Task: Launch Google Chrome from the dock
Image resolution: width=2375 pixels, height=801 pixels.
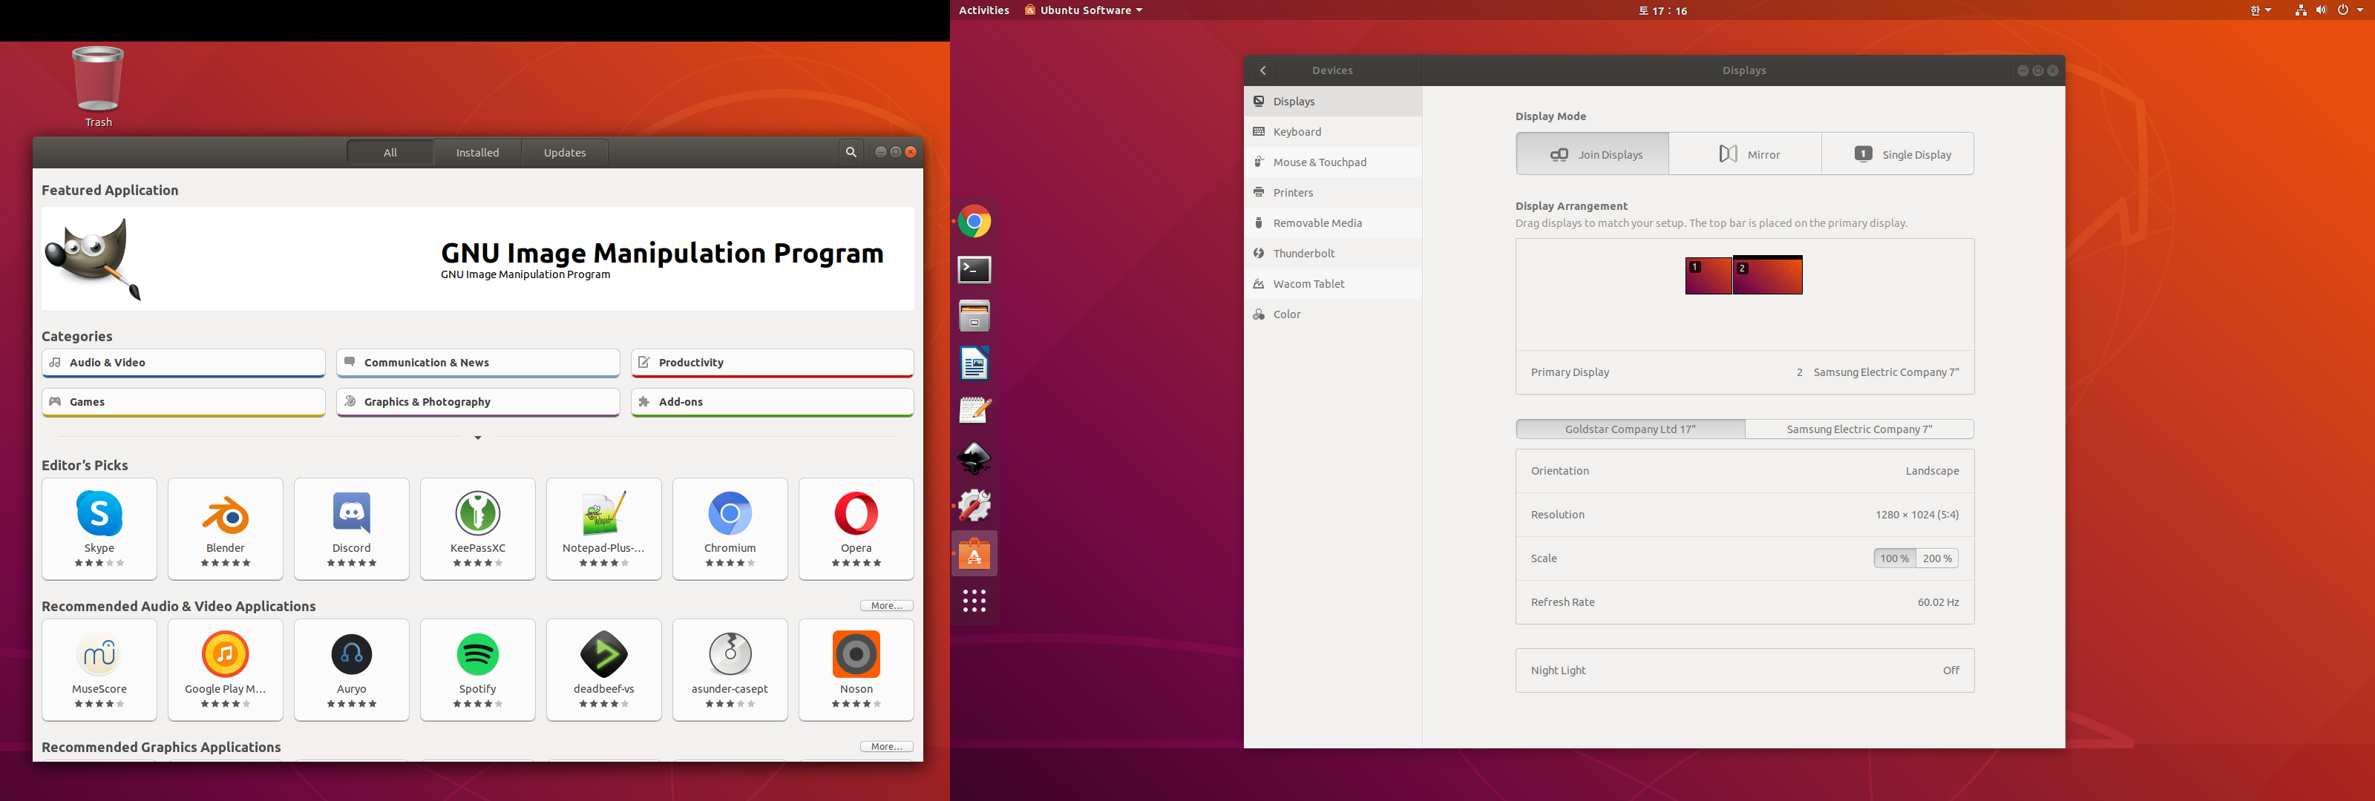Action: coord(974,222)
